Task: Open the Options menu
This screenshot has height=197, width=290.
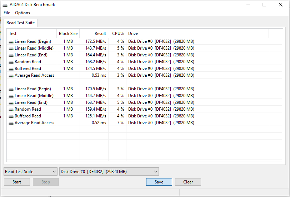Action: 22,13
